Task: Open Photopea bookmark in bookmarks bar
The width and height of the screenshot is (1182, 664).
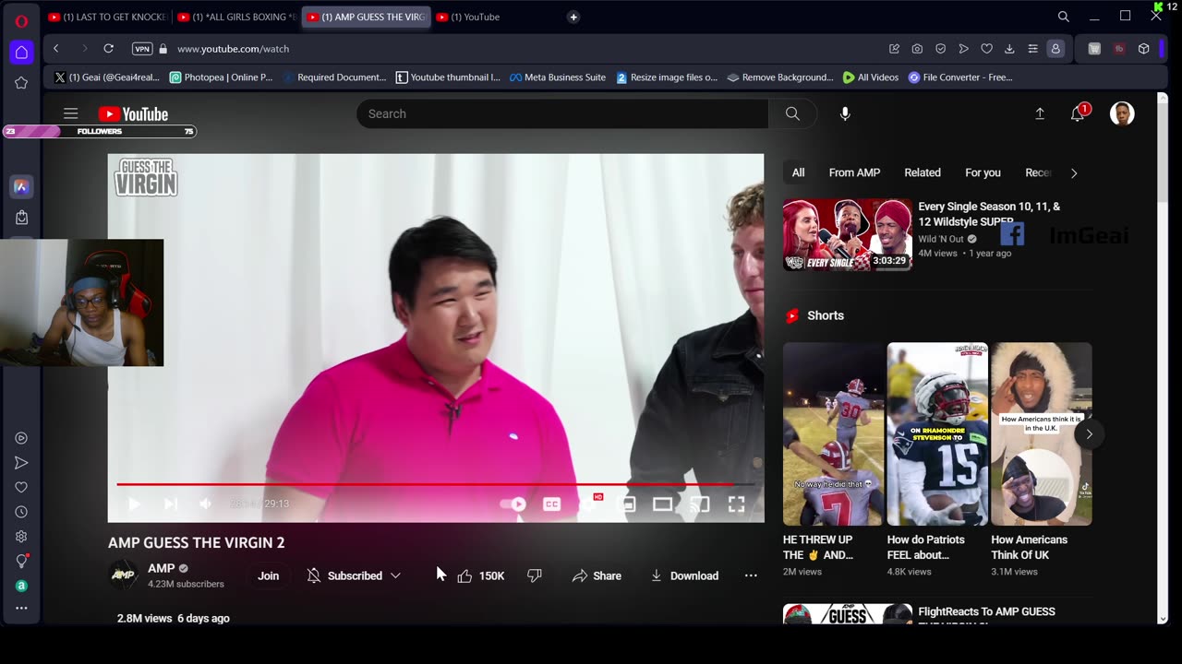Action: (x=221, y=77)
